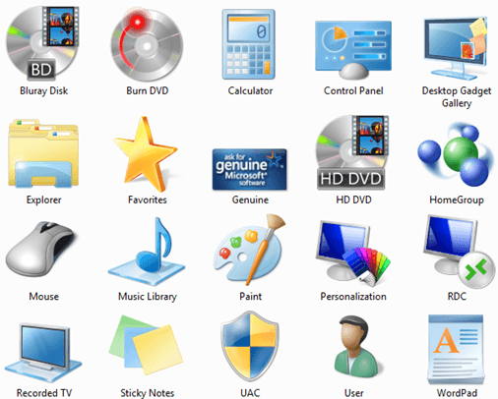
Task: Select the Favorites star icon
Action: click(146, 154)
